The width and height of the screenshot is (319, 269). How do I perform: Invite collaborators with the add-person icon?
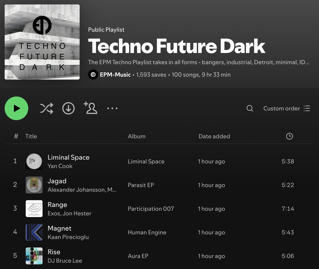pyautogui.click(x=90, y=108)
